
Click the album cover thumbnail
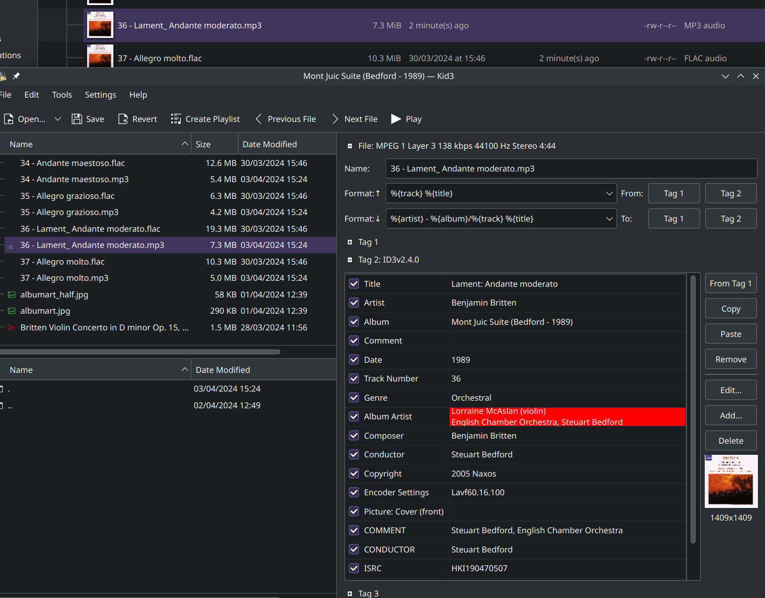[x=731, y=481]
